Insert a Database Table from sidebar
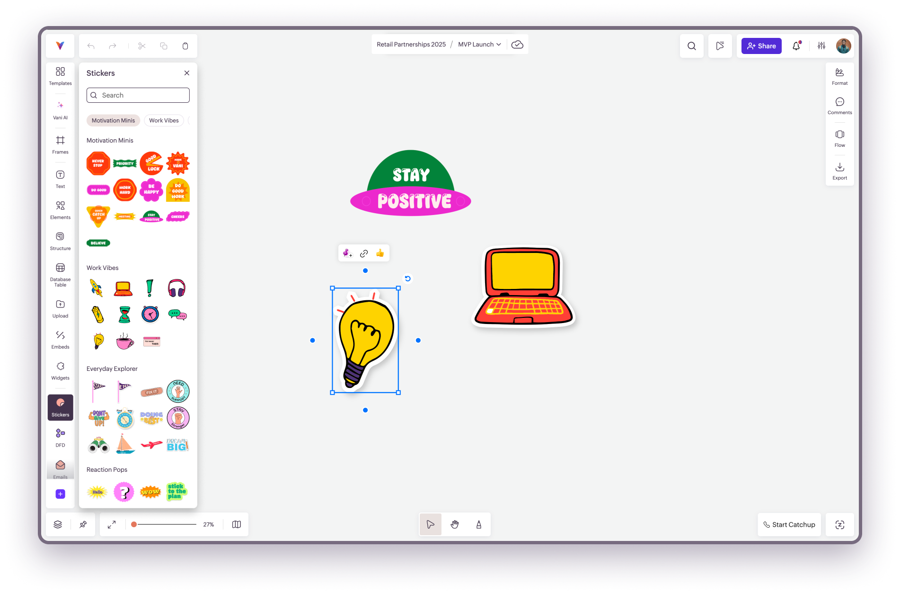900x594 pixels. 60,275
